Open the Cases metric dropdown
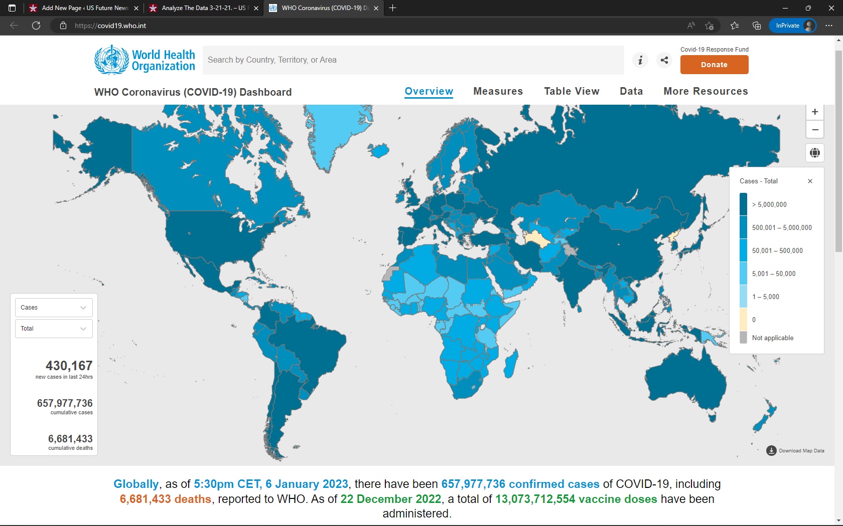This screenshot has height=526, width=843. click(54, 308)
